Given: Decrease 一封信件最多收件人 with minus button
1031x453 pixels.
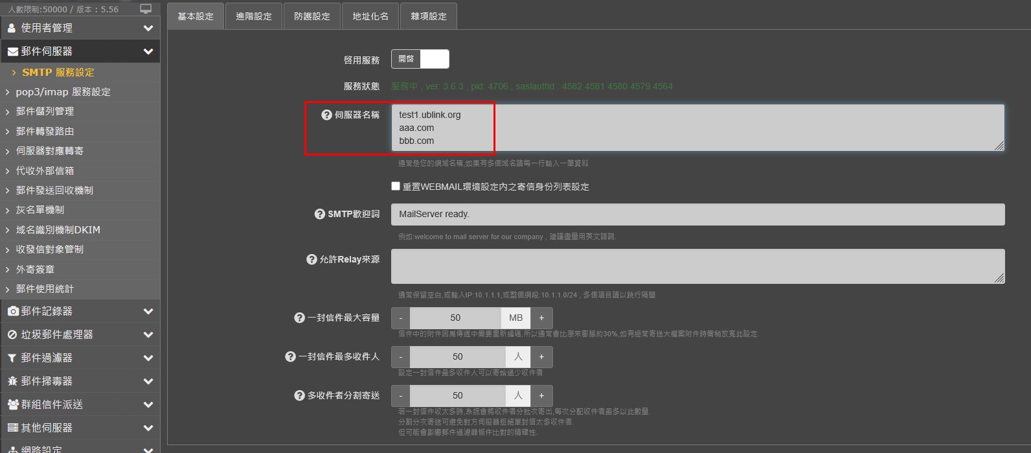Looking at the screenshot, I should click(x=401, y=356).
